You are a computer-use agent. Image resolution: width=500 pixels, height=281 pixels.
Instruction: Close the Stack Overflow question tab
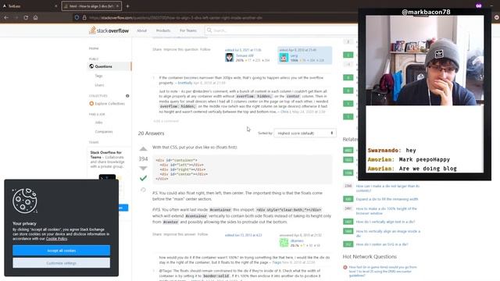point(117,6)
